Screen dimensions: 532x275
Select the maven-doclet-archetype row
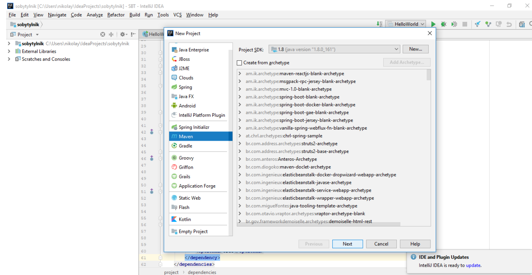(x=332, y=167)
